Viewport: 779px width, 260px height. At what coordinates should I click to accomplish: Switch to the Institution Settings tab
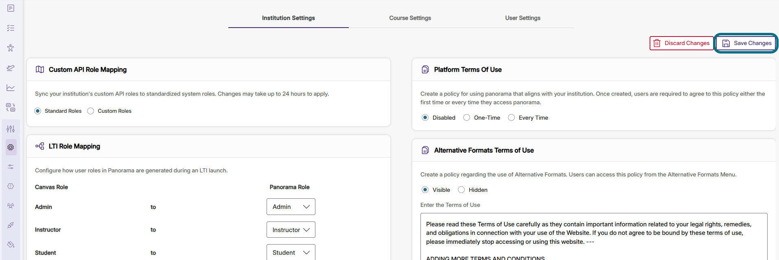click(x=289, y=18)
